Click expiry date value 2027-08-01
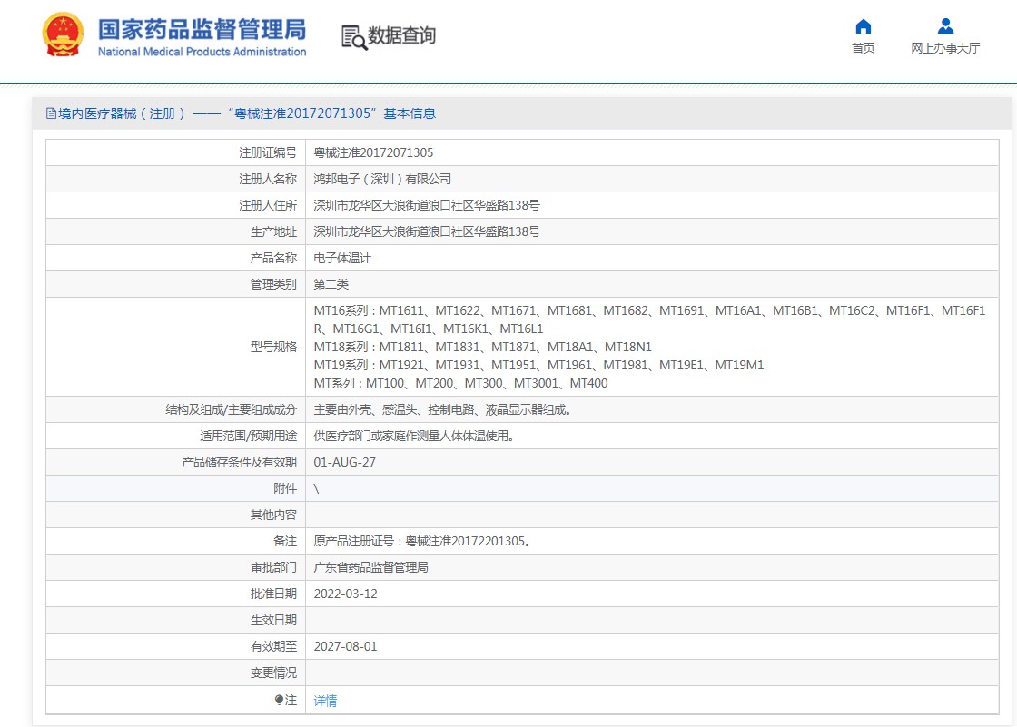 (345, 646)
